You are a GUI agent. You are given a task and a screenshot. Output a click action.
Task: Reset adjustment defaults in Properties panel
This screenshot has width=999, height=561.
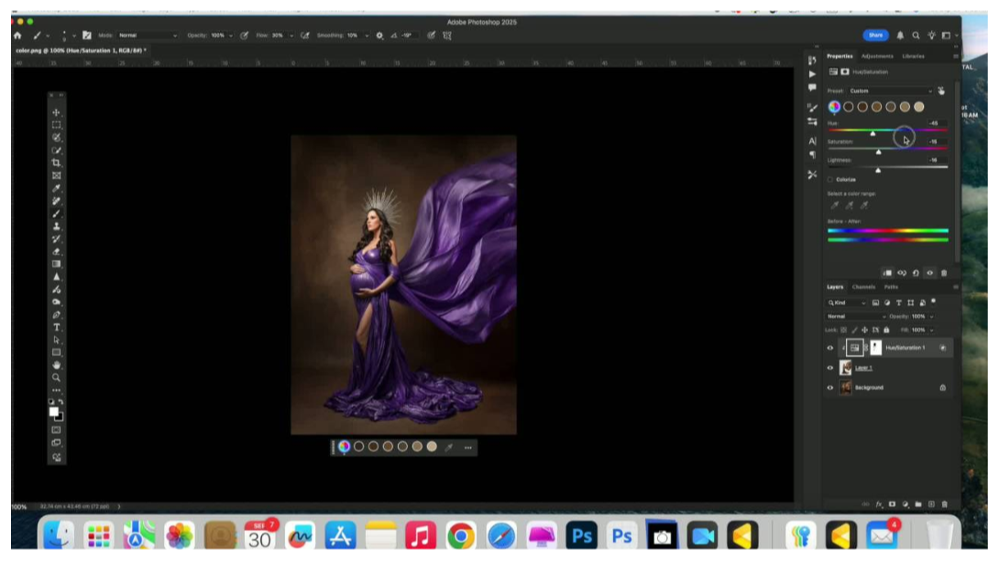[916, 273]
